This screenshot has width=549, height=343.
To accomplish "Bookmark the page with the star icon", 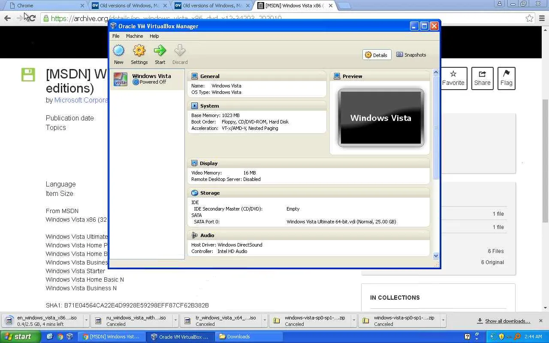I will [x=530, y=18].
